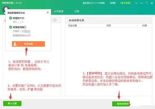This screenshot has width=155, height=109.
Task: Maximize the 淘客喵机器人 window
Action: pyautogui.click(x=147, y=3)
